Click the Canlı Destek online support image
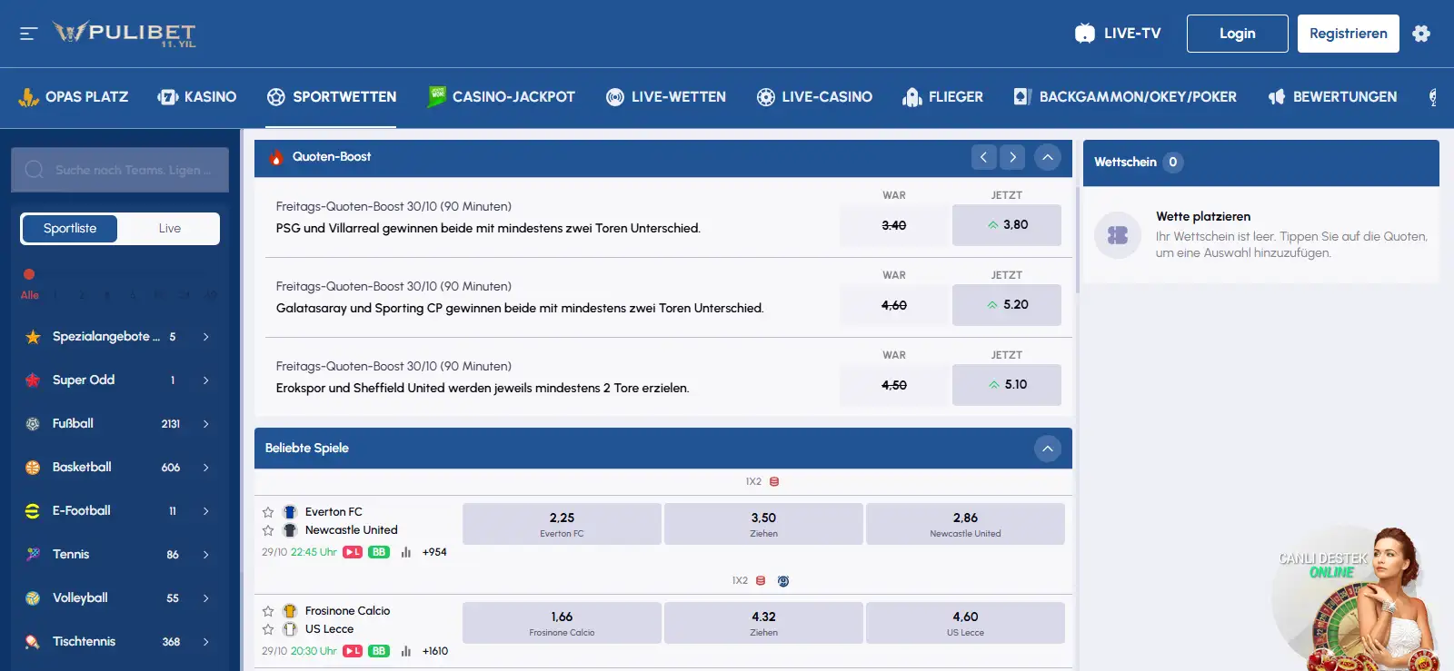Viewport: 1454px width, 671px height. pyautogui.click(x=1356, y=599)
